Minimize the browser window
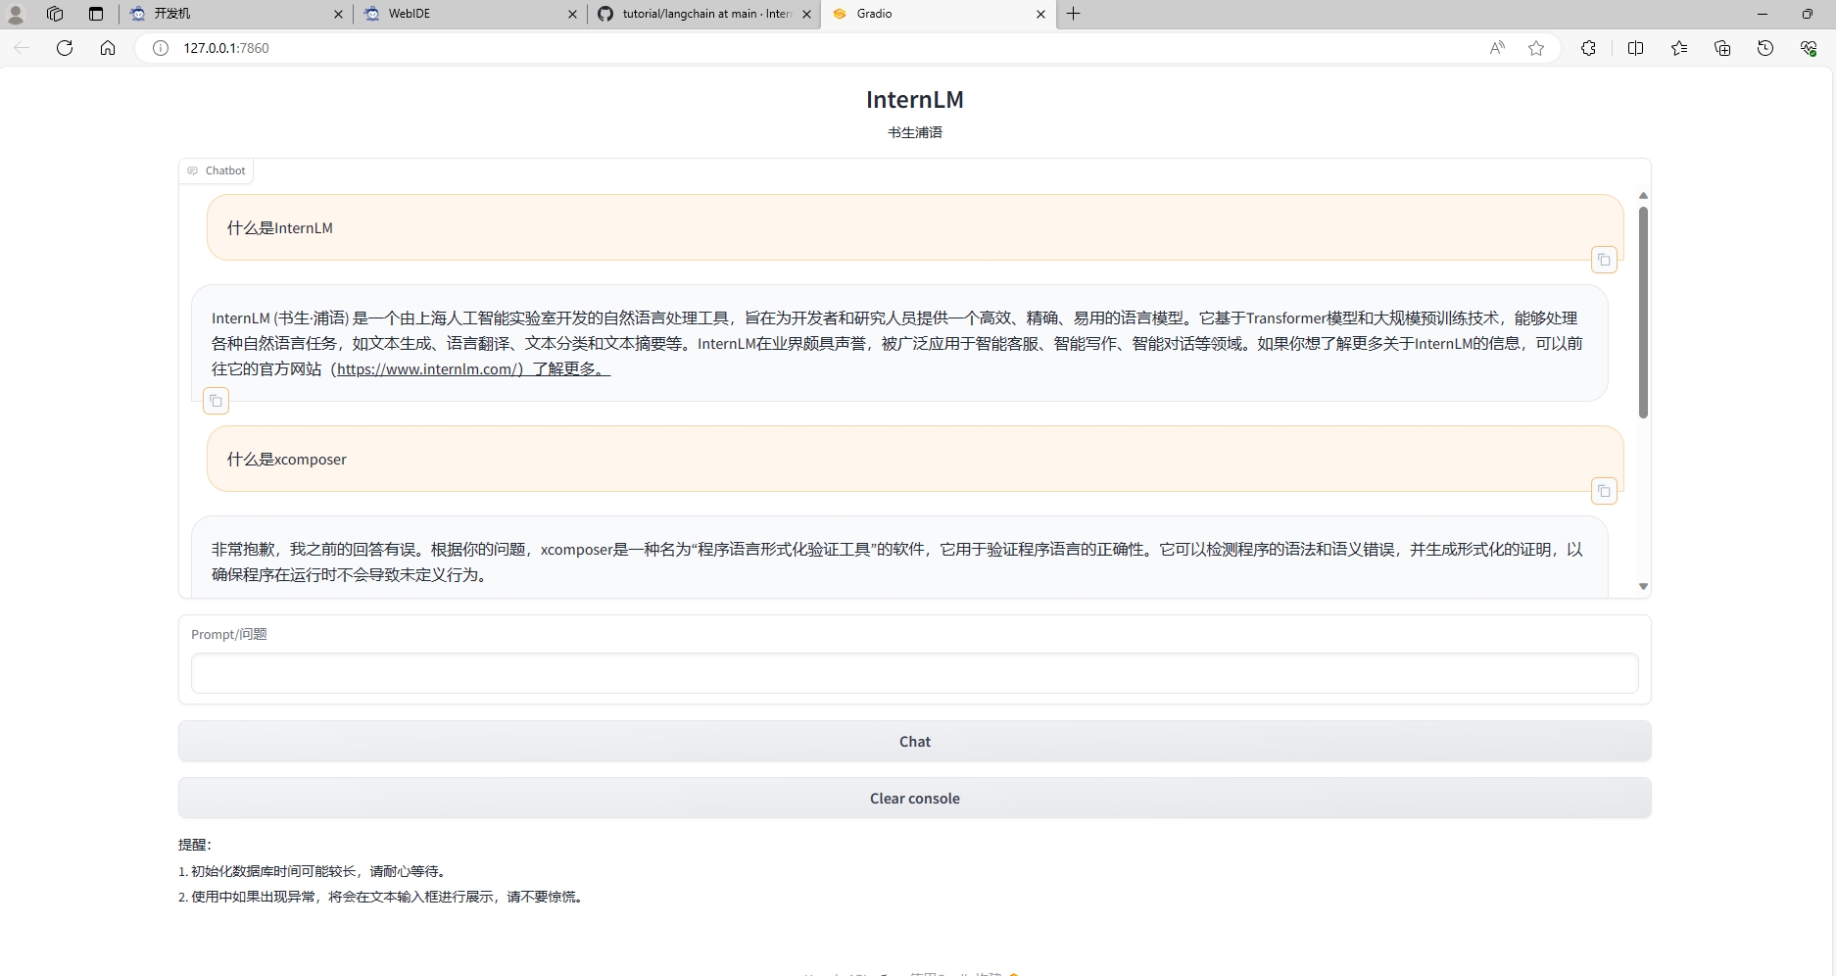The image size is (1836, 976). [x=1763, y=14]
